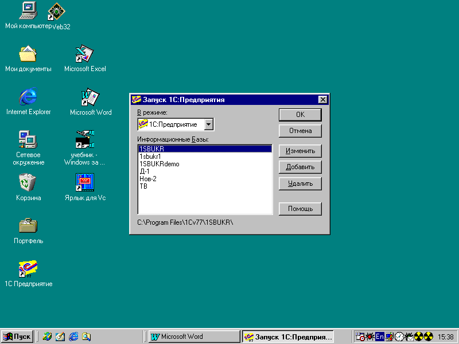Click the 1С icon in dialog title bar

pos(136,99)
